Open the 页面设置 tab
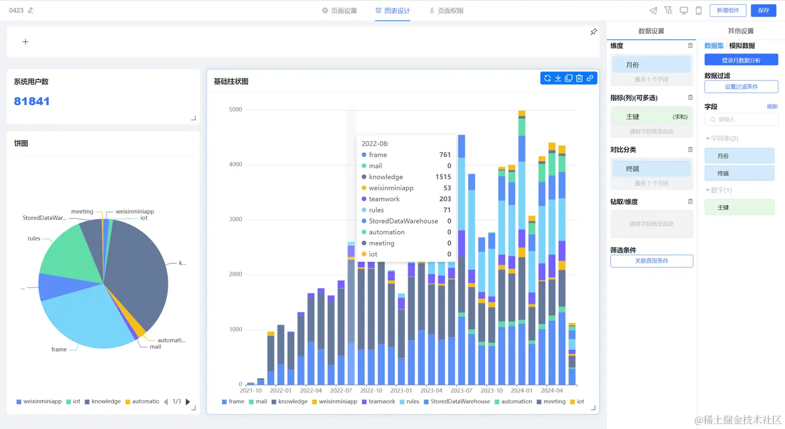This screenshot has height=429, width=785. 339,10
